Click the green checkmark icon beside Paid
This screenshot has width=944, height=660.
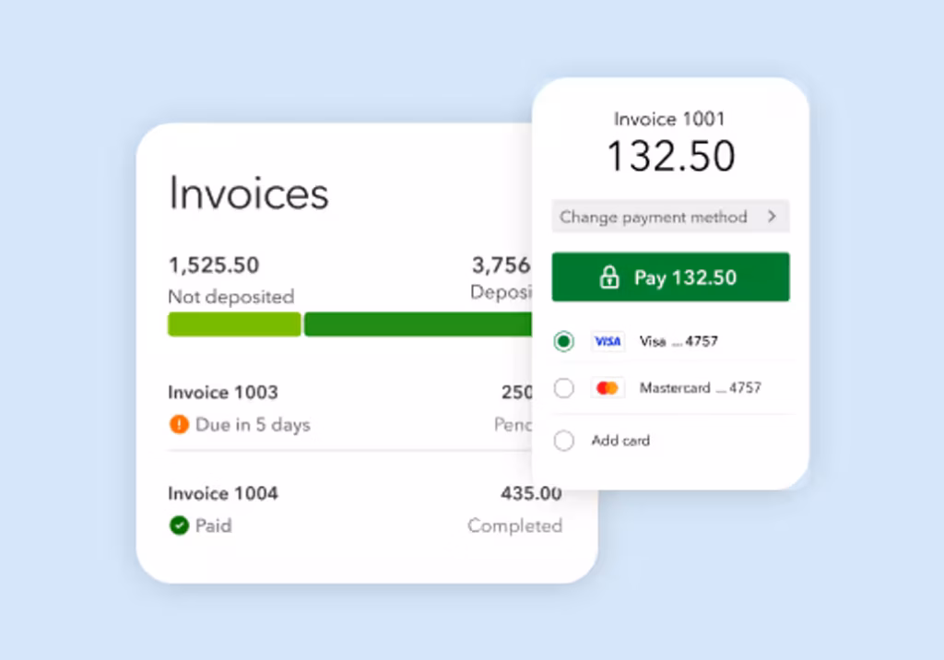(179, 525)
